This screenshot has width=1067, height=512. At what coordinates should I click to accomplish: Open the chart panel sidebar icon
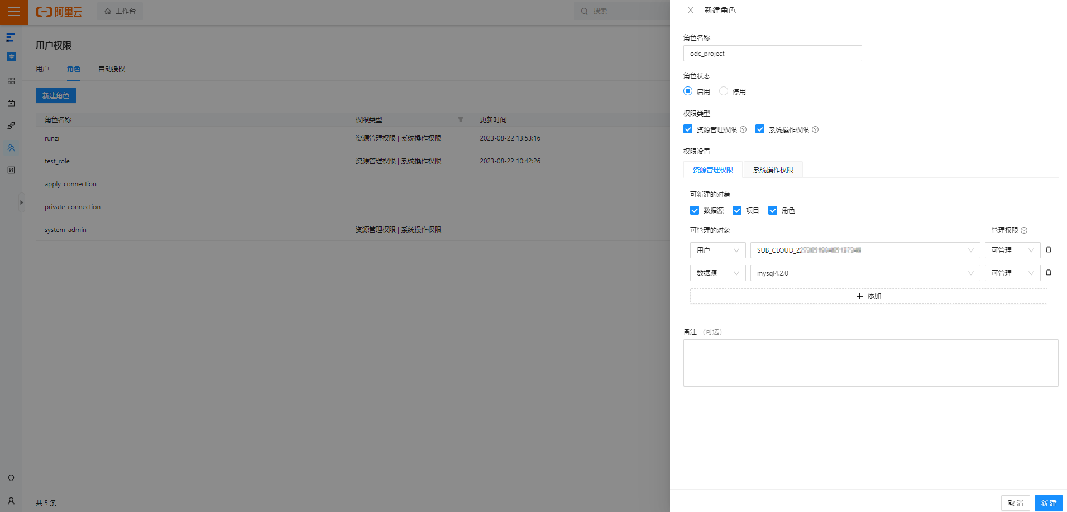click(11, 170)
